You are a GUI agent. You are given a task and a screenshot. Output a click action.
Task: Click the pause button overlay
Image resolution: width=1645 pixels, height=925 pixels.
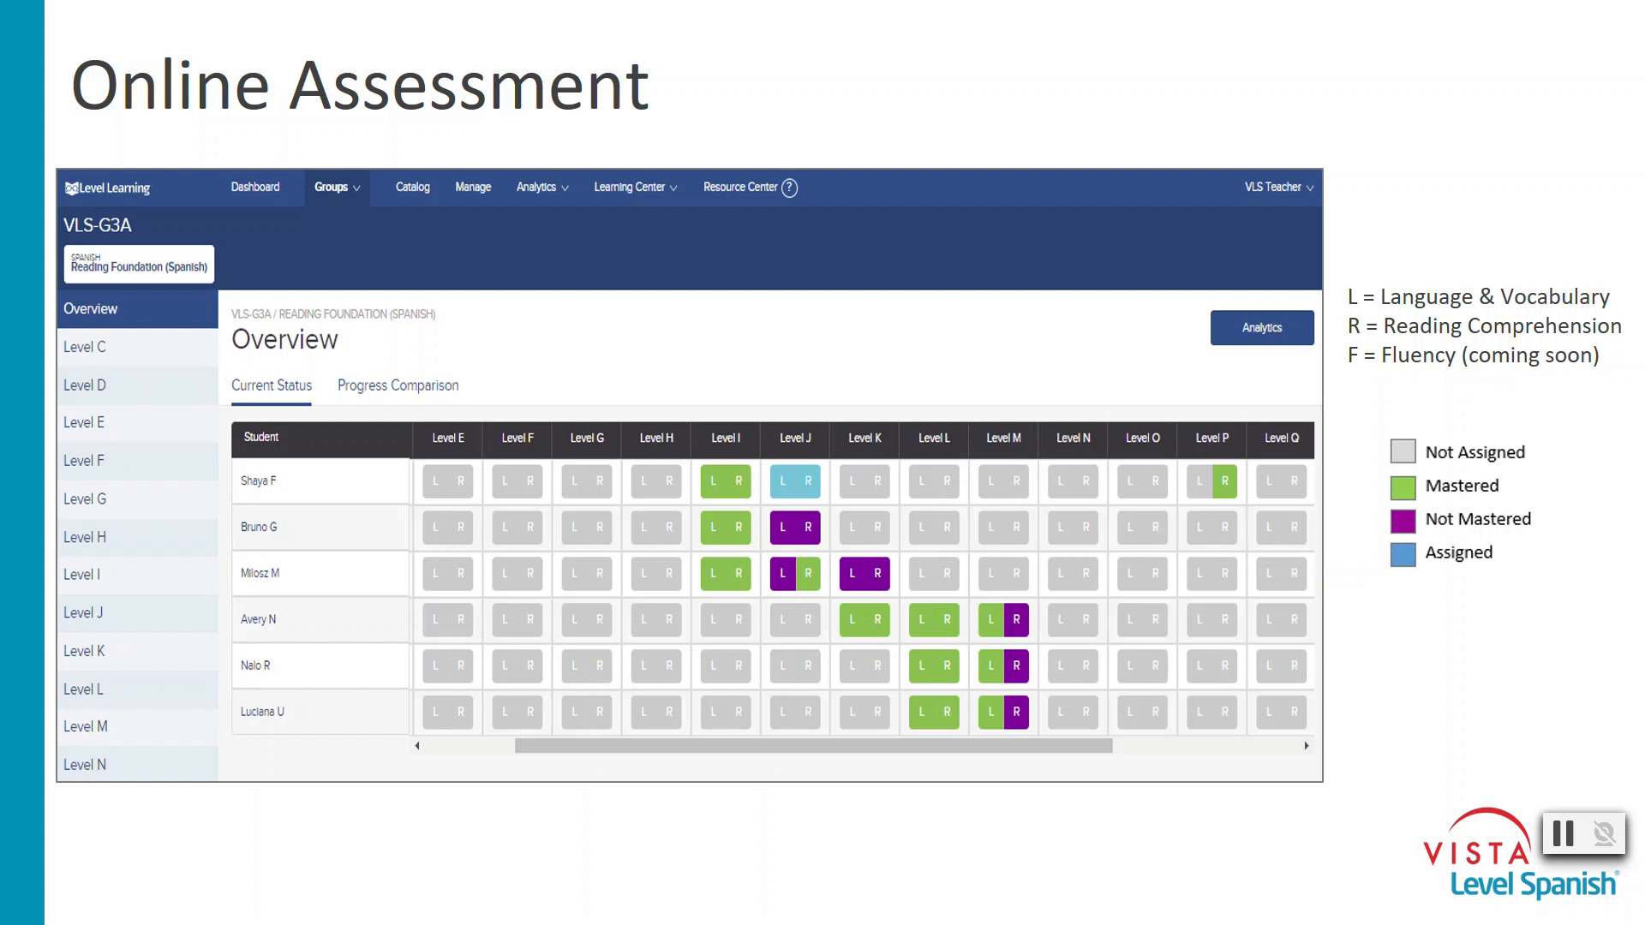(x=1563, y=833)
